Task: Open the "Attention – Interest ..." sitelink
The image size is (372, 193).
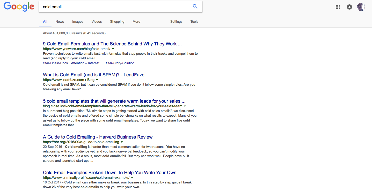Action: click(x=87, y=63)
